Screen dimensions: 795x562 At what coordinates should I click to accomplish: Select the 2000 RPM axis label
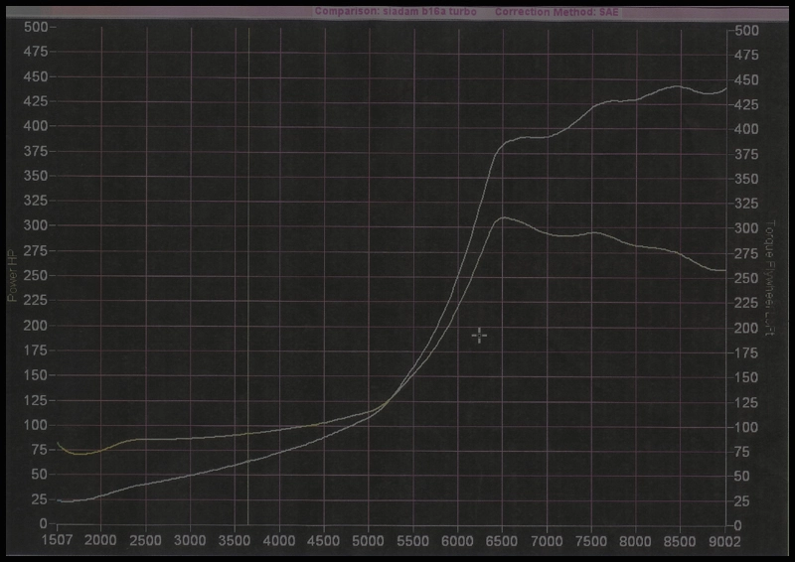coord(100,541)
